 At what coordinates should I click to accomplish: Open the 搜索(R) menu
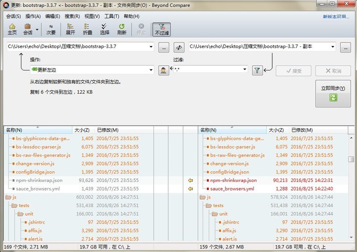72,17
